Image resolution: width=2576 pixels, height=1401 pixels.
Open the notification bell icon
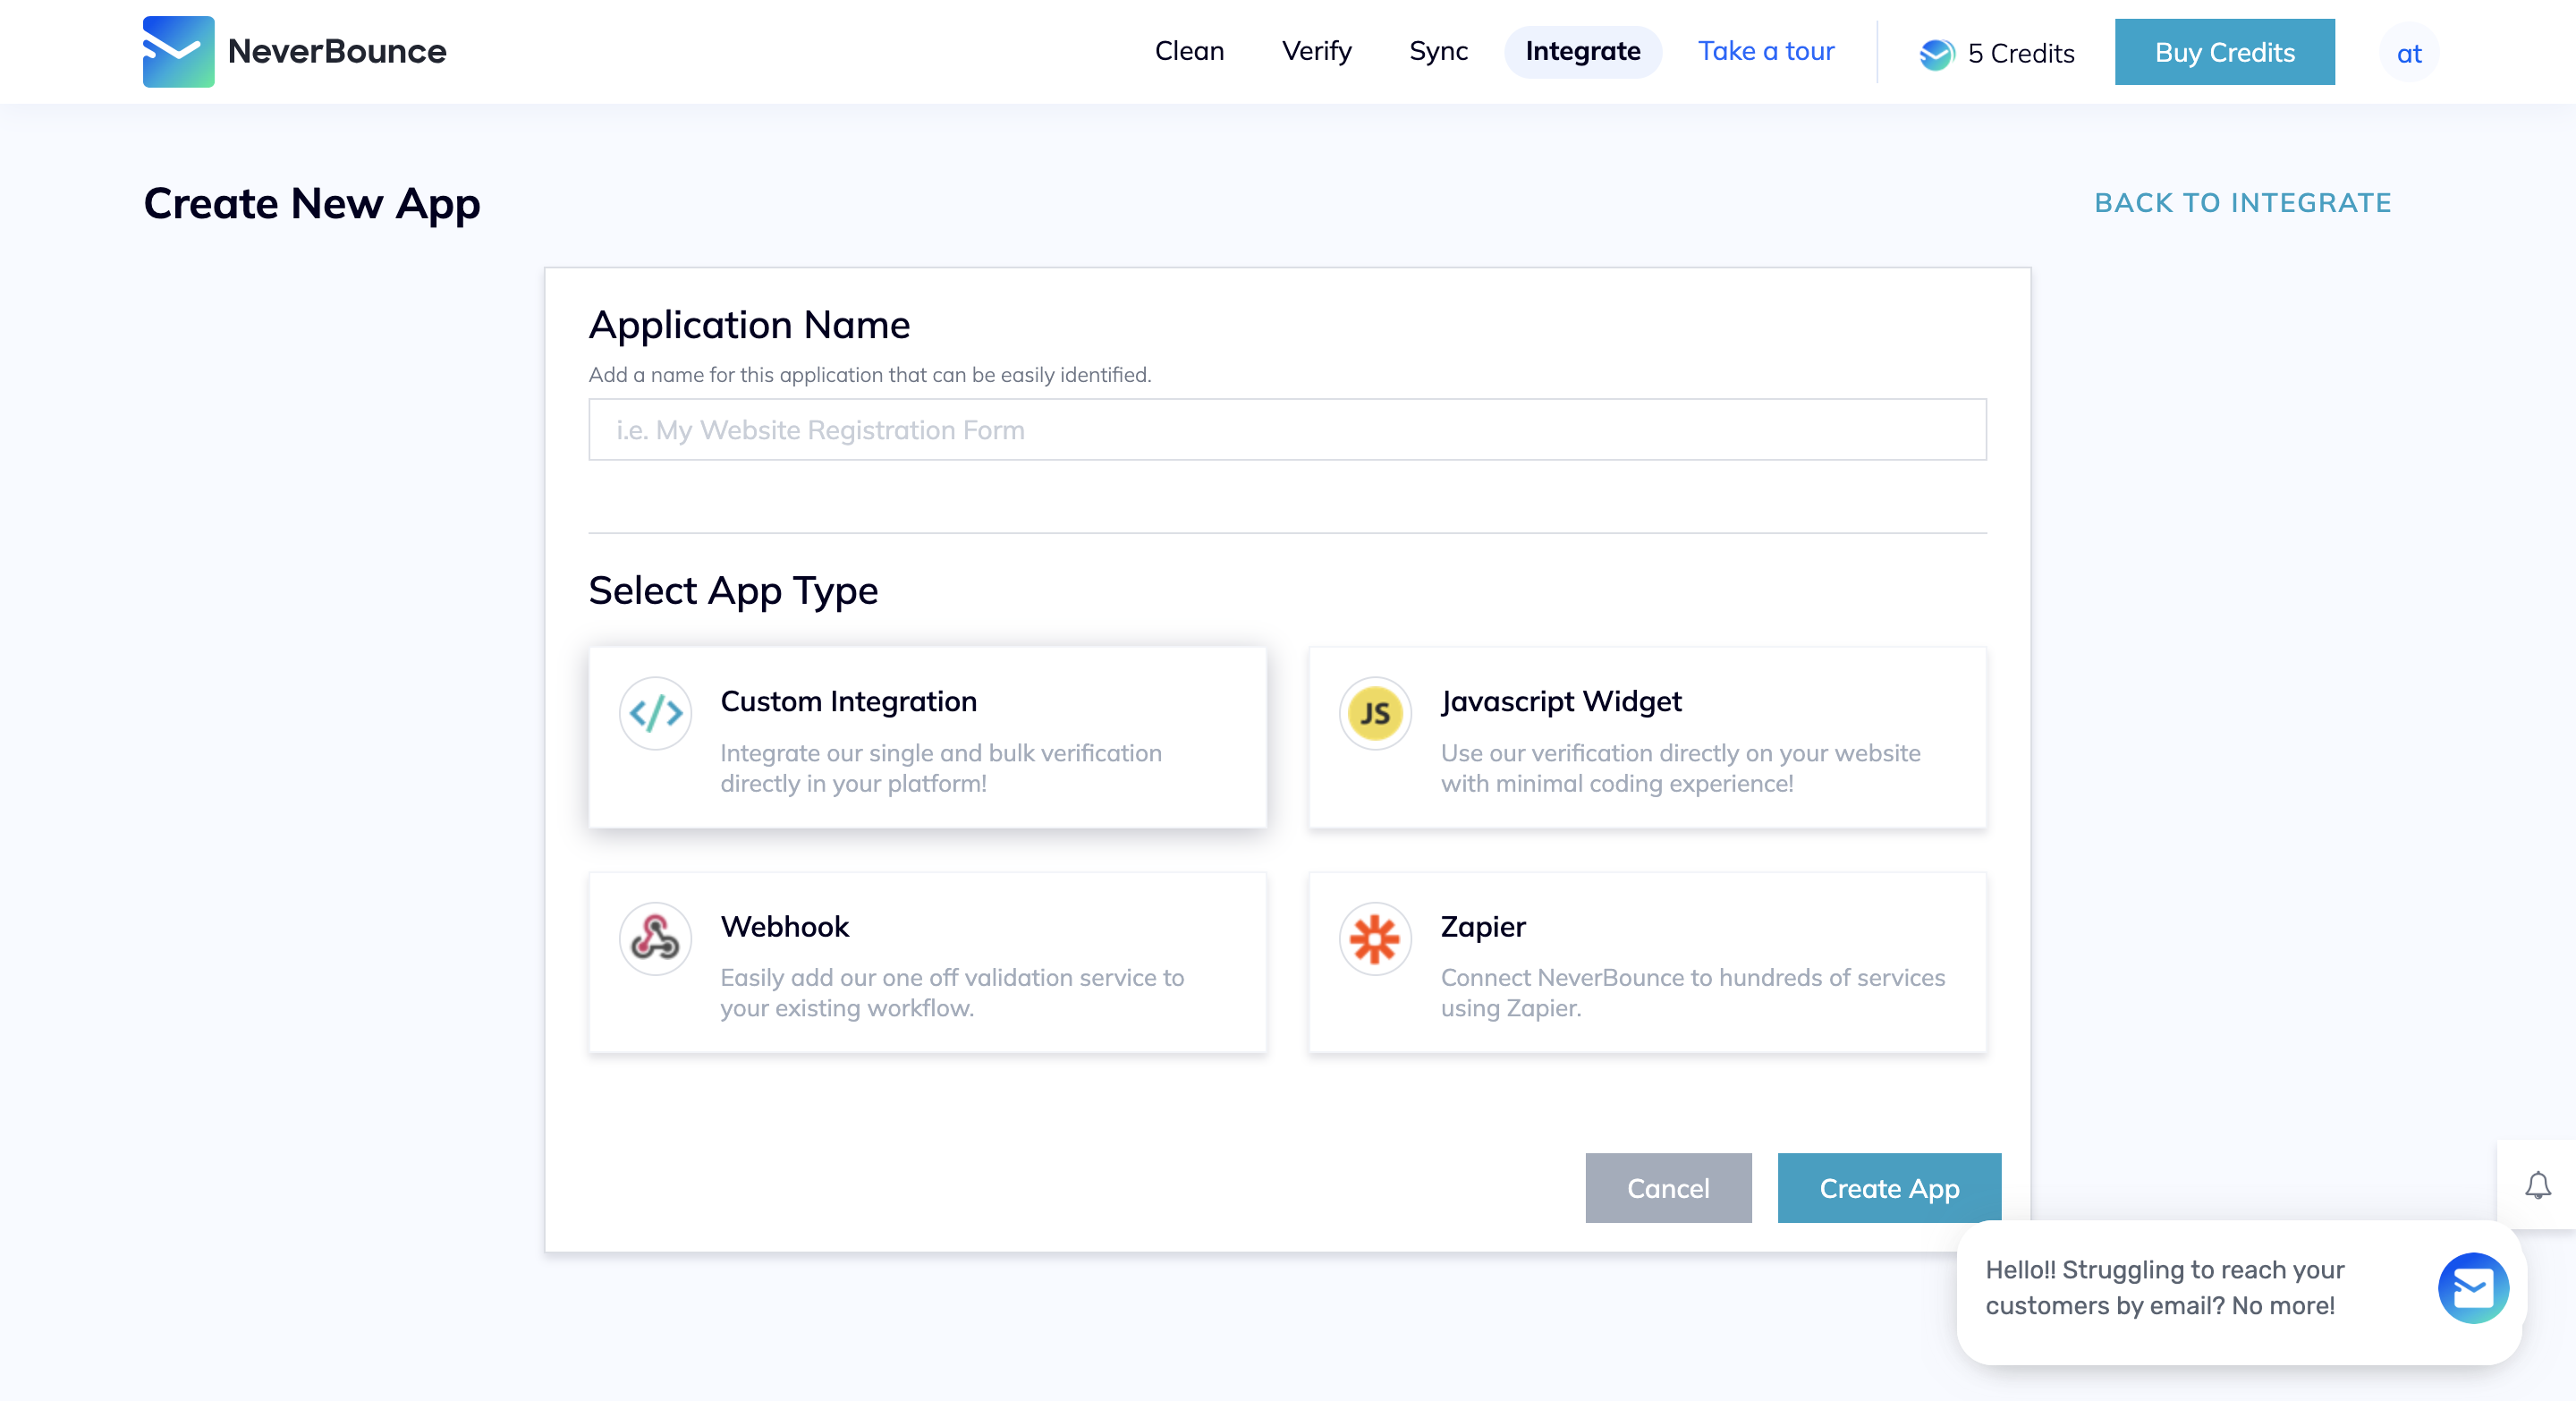[2537, 1185]
